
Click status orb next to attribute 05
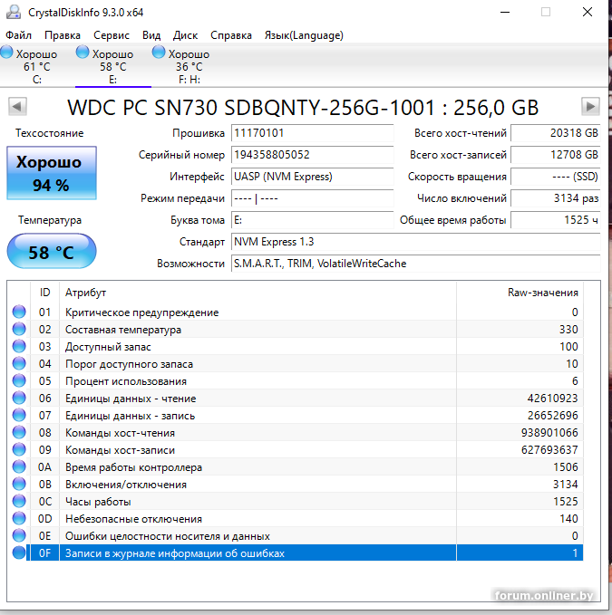coord(19,381)
